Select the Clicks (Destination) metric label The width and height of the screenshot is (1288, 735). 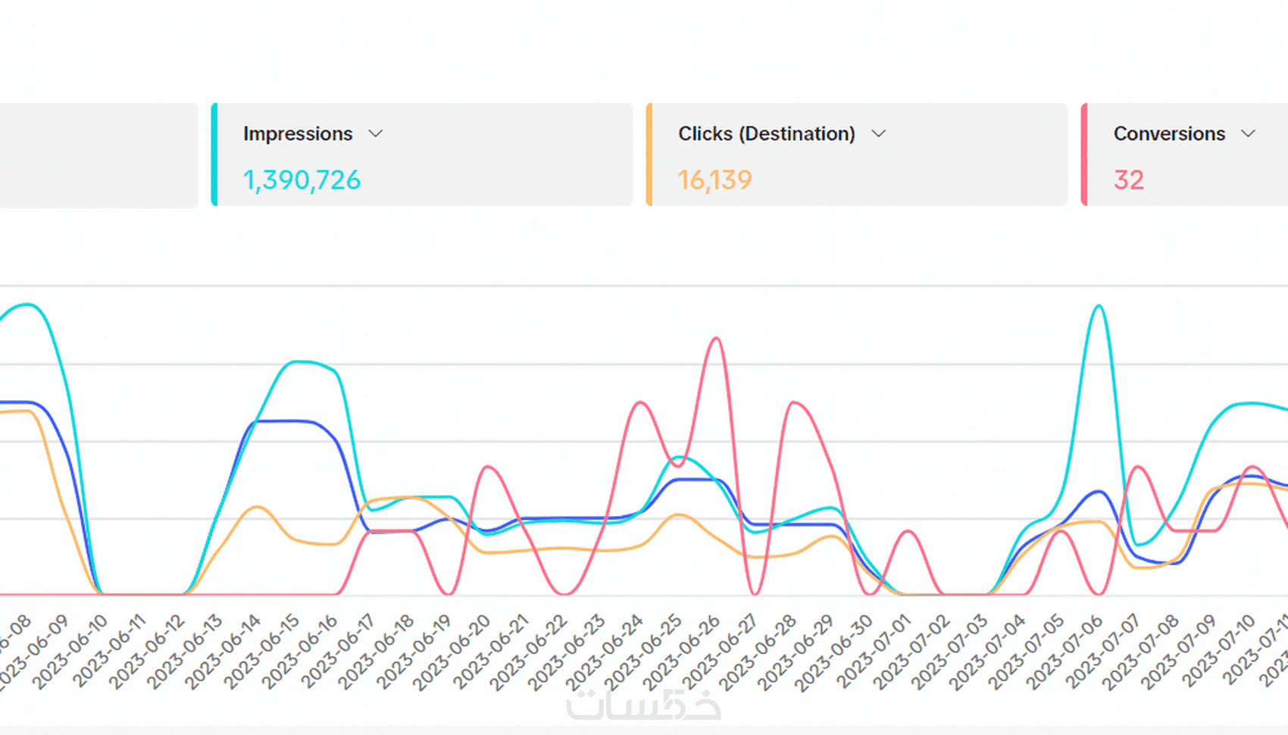pyautogui.click(x=766, y=134)
